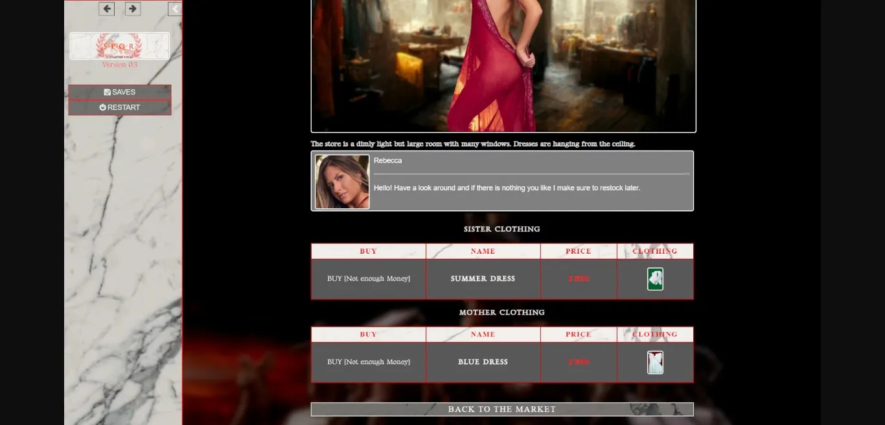Click the dress shop store image
Viewport: 885px width, 425px height.
click(503, 65)
